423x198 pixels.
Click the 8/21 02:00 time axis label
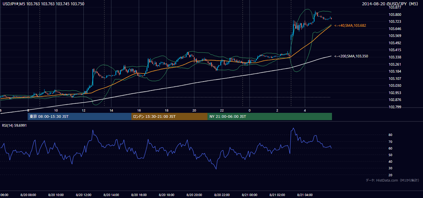coord(277,195)
